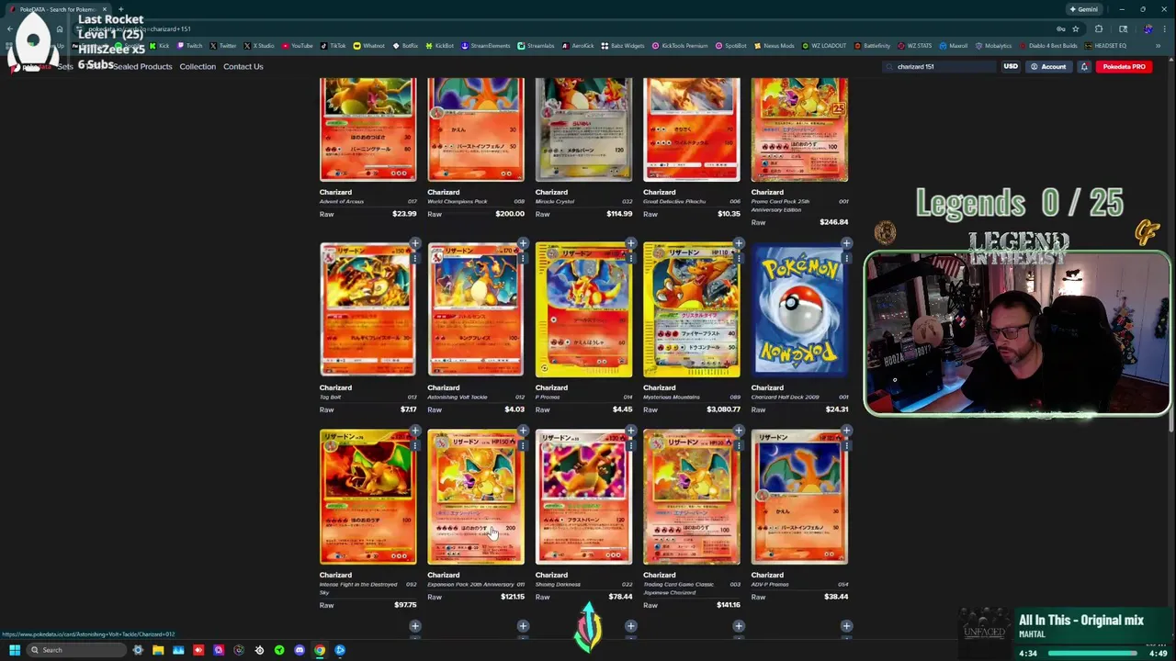
Task: Open the YouTube bookmark
Action: [298, 45]
